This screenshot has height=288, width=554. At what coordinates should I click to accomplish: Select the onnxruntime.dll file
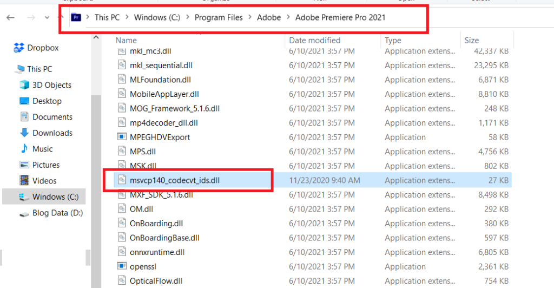pyautogui.click(x=157, y=252)
